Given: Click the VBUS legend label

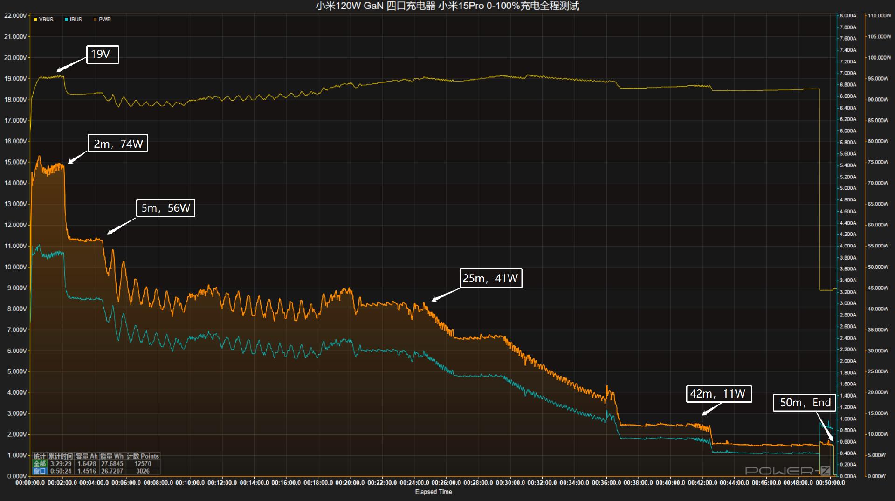Looking at the screenshot, I should pos(46,20).
